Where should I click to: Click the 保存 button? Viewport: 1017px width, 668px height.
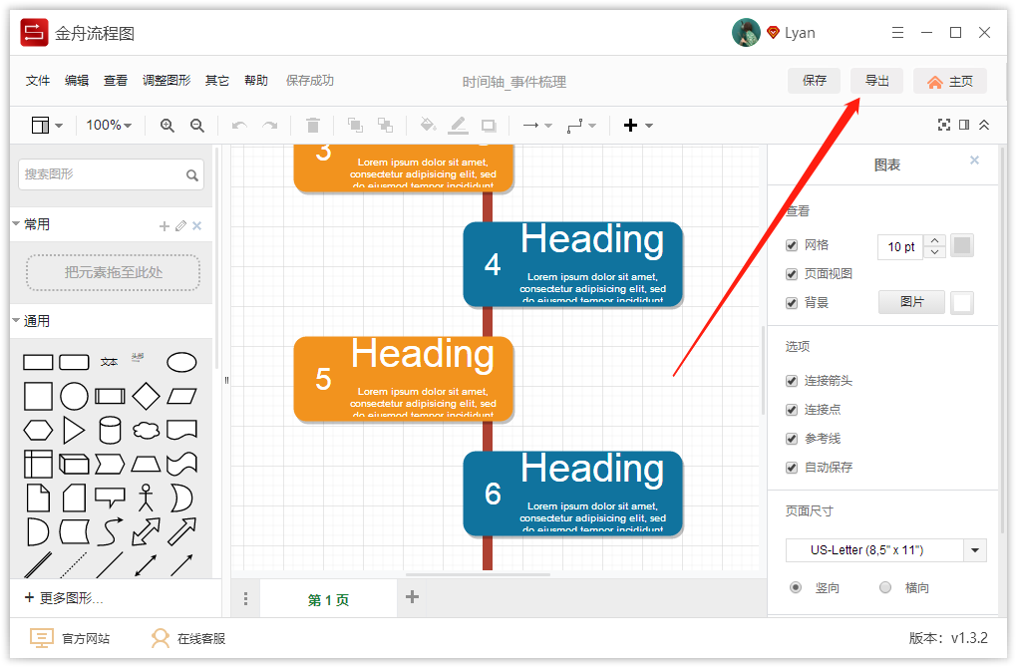[x=814, y=81]
